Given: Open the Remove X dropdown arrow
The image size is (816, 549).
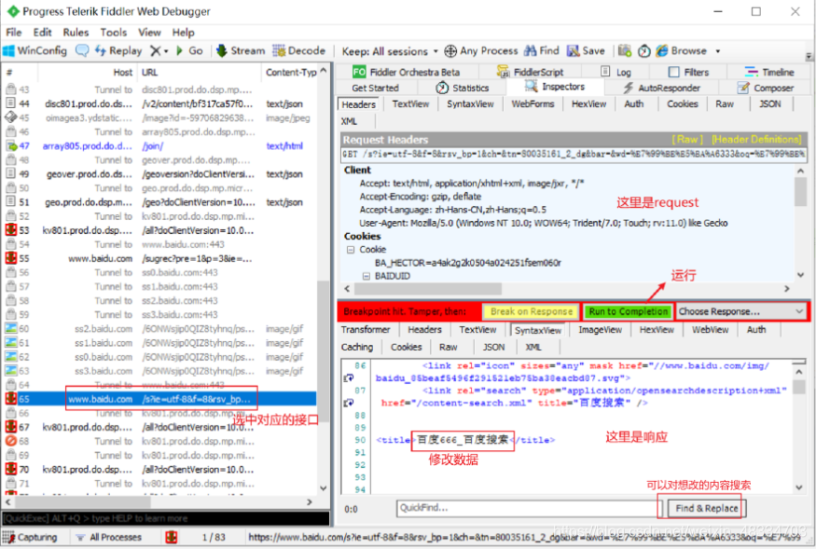Looking at the screenshot, I should [166, 51].
